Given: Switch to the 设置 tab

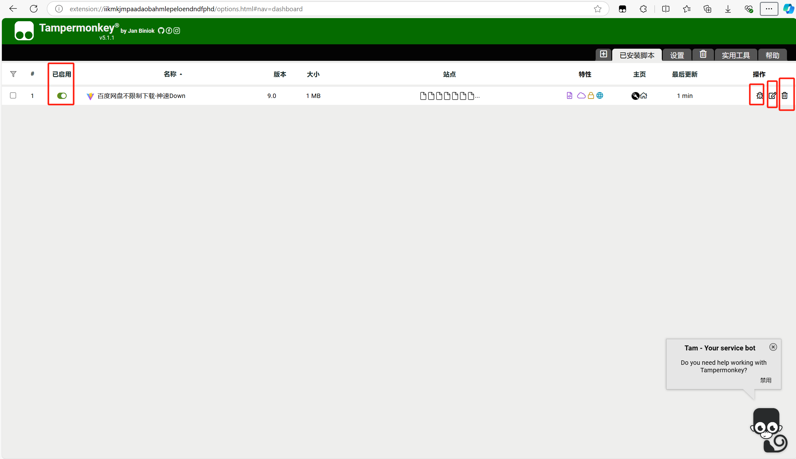Looking at the screenshot, I should click(x=677, y=56).
